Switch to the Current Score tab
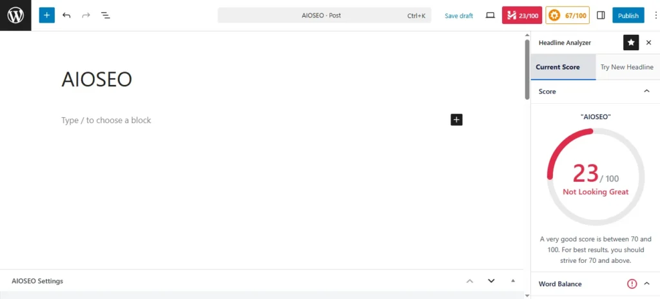 coord(563,67)
